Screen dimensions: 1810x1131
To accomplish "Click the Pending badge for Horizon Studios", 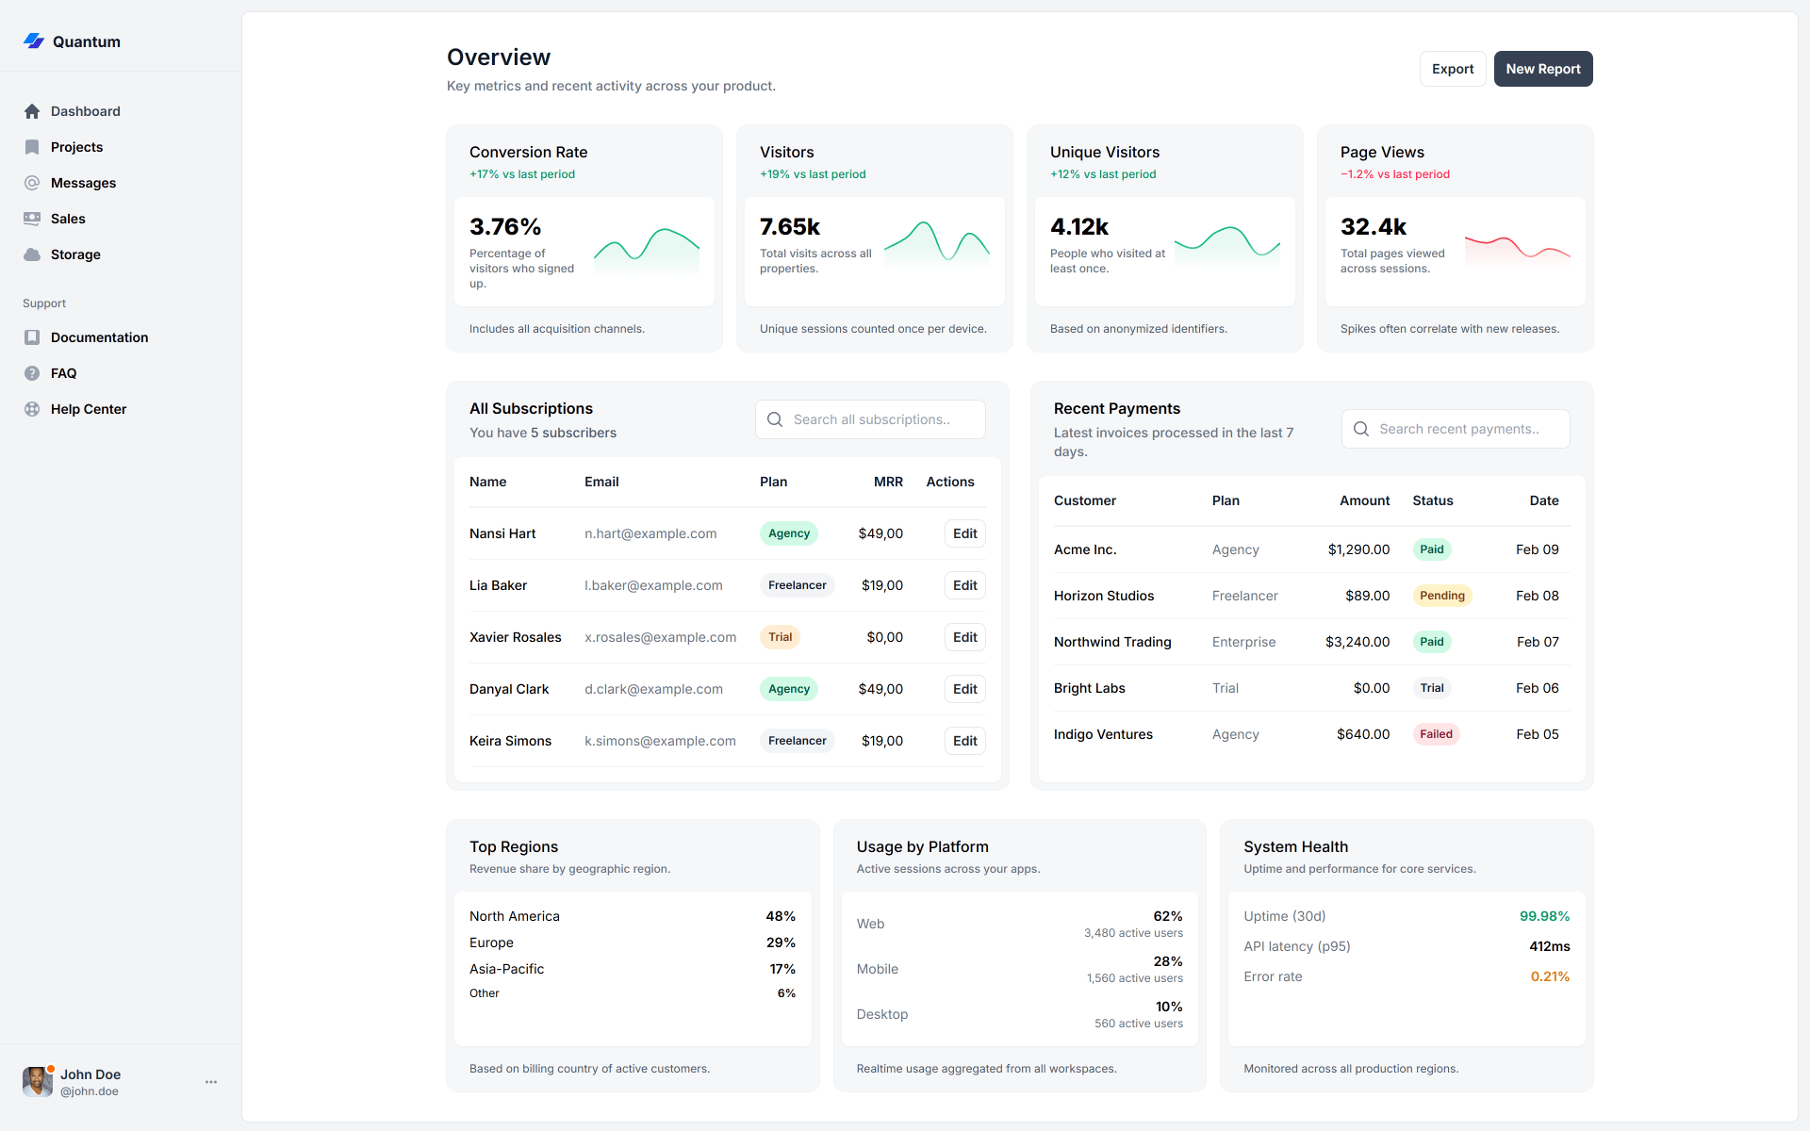I will (x=1442, y=596).
